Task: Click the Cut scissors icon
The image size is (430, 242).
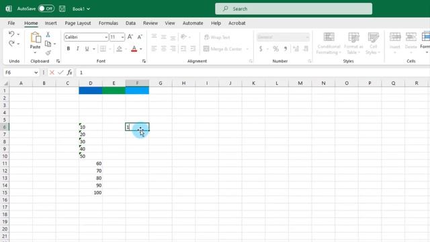Action: pos(48,34)
